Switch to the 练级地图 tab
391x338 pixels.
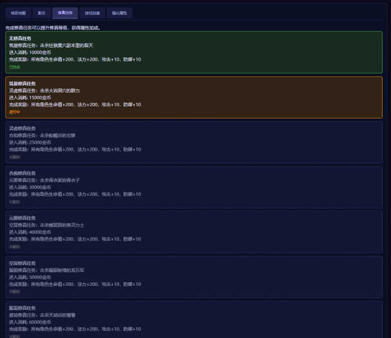[x=17, y=12]
